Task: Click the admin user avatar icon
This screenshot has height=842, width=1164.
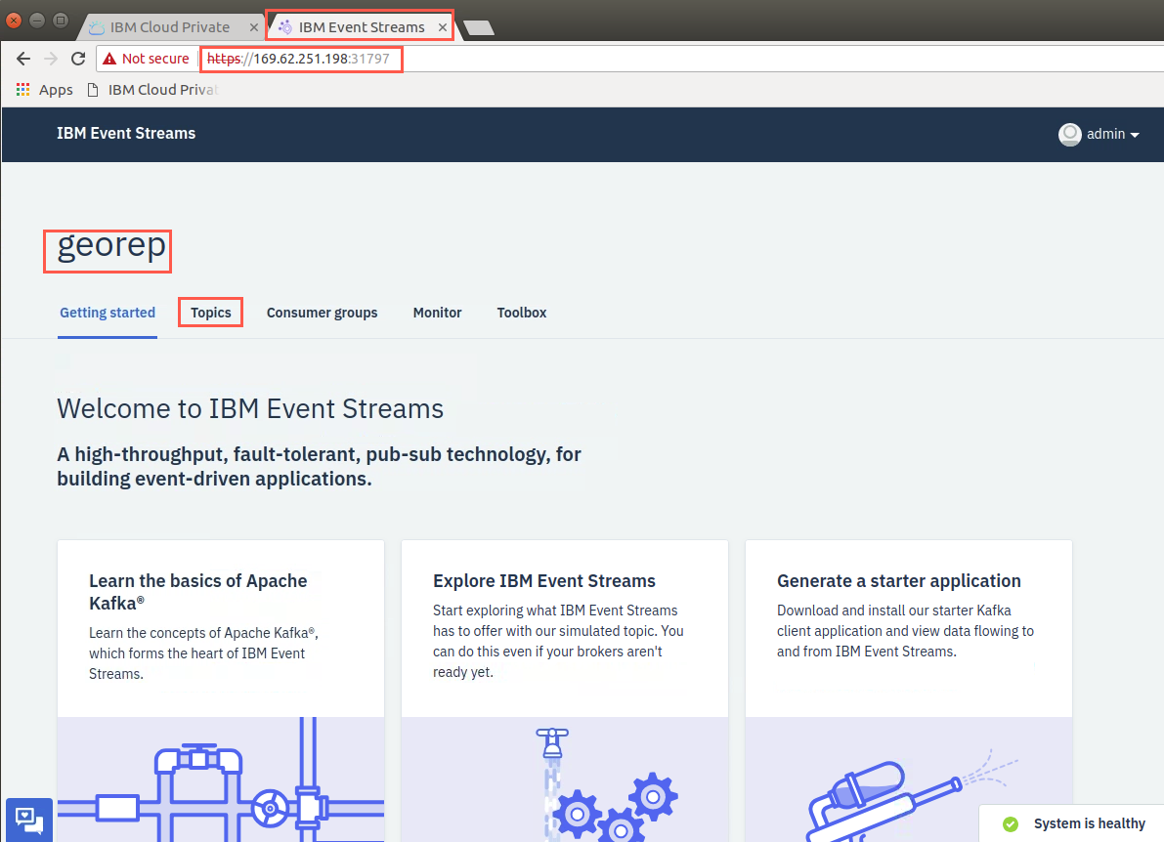Action: point(1070,134)
